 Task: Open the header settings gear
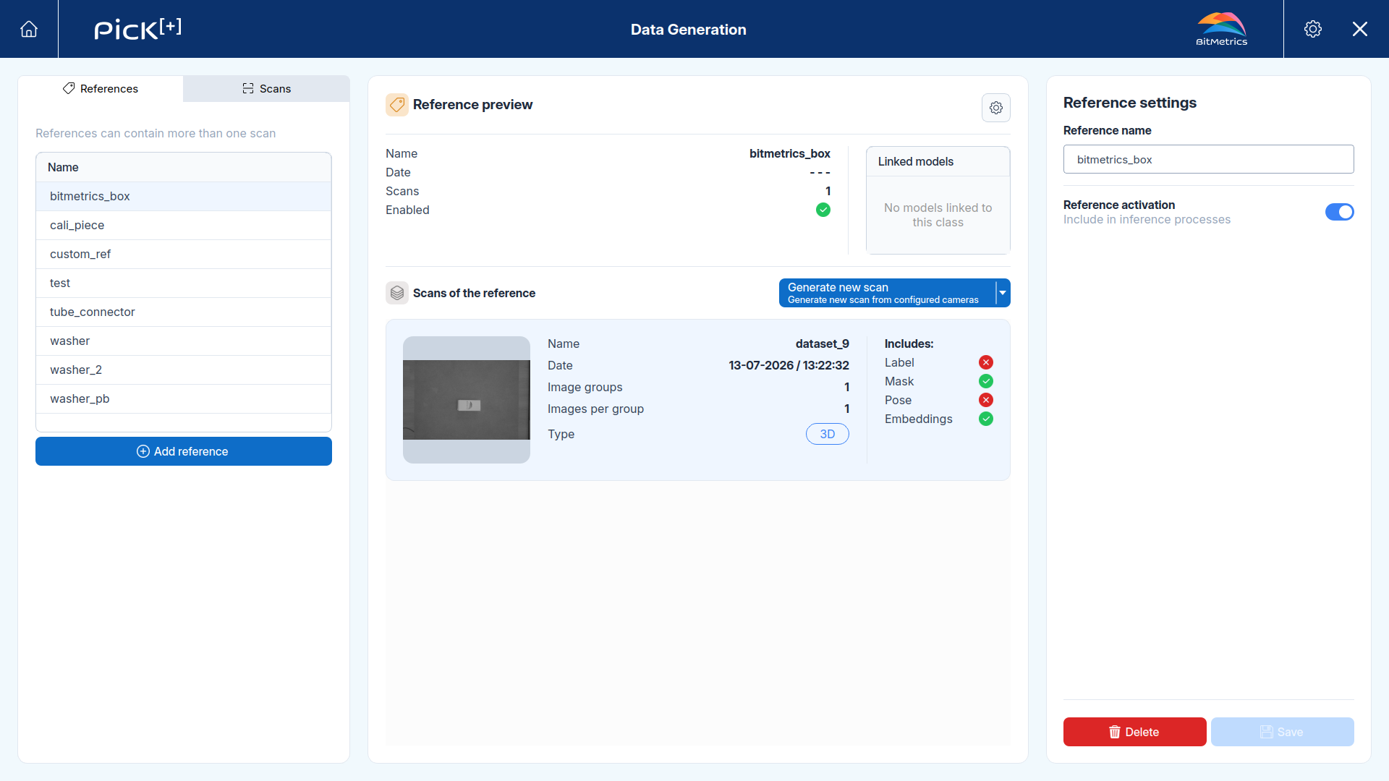coord(1313,29)
